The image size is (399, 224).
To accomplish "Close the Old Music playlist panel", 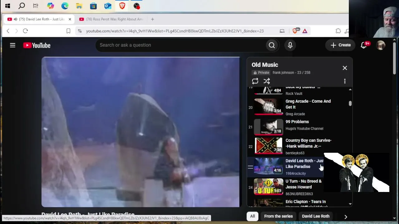I will [x=345, y=68].
